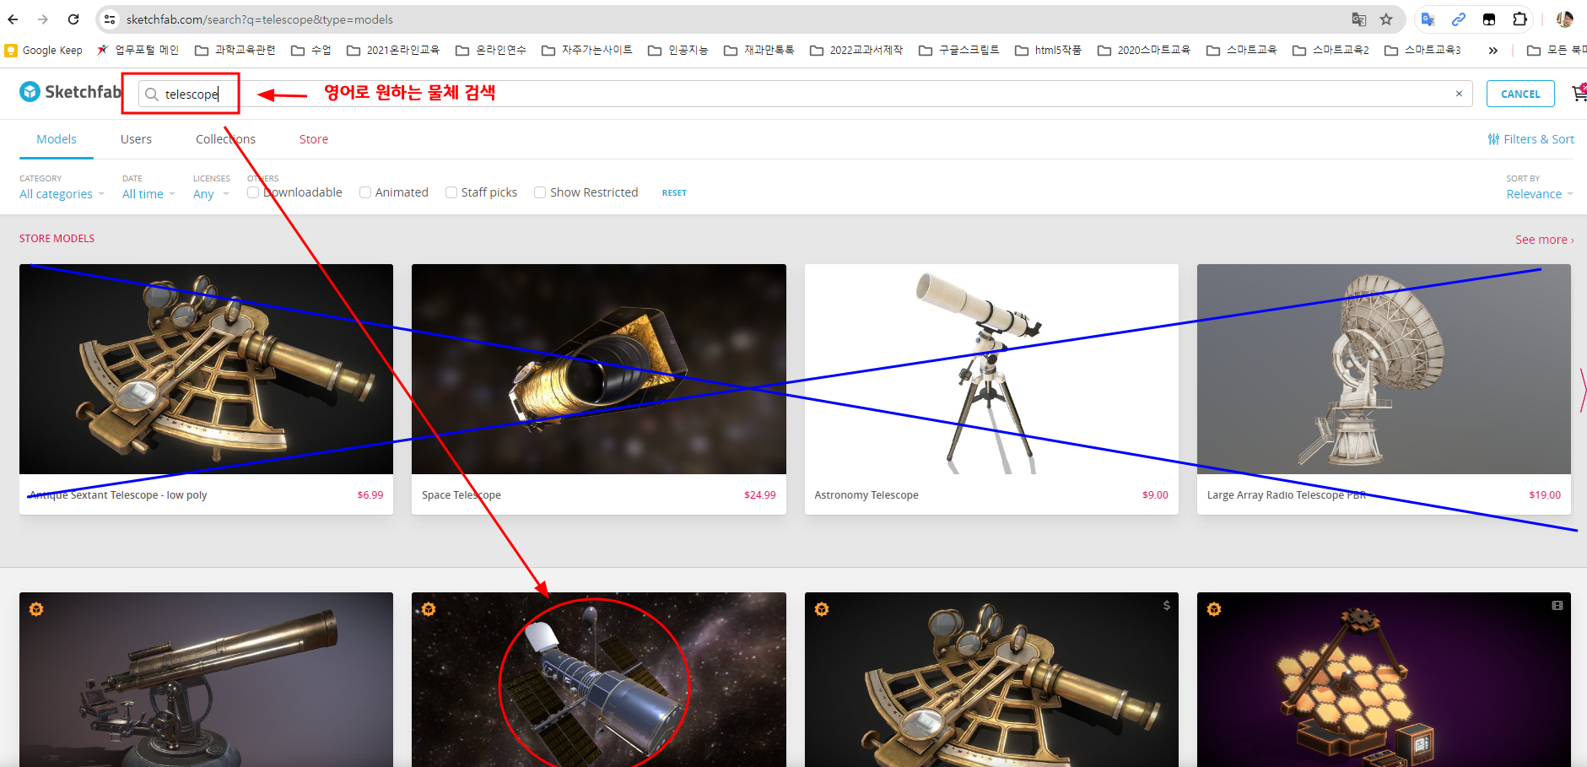Click the $9.00 price of Astronomy Telescope
The height and width of the screenshot is (767, 1587).
coord(1155,495)
